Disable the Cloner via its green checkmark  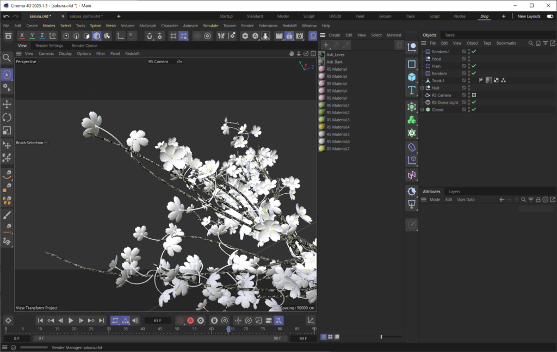point(473,109)
